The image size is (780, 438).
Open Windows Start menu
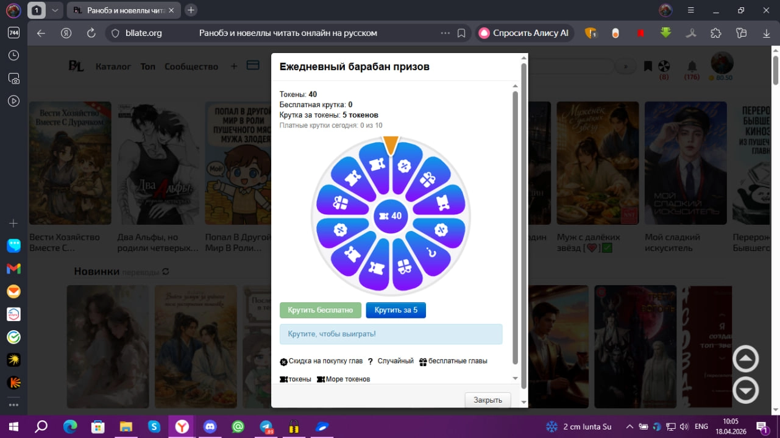point(13,426)
